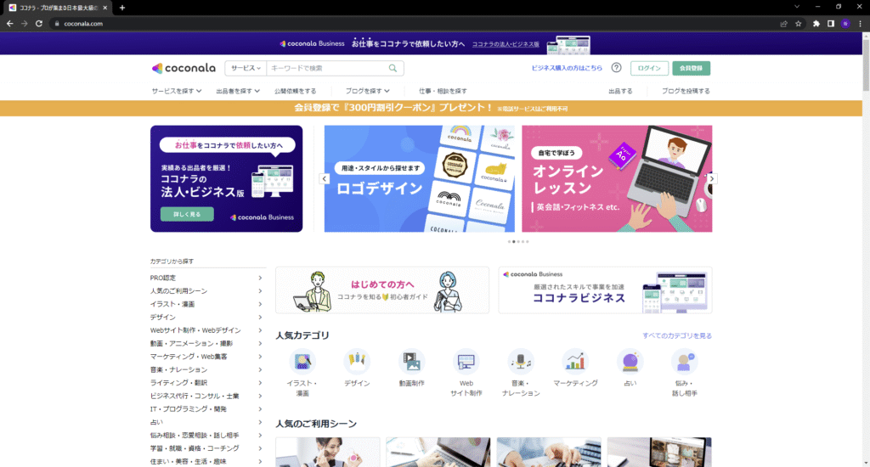870x467 pixels.
Task: Expand the 出品者を探す menu
Action: [x=238, y=91]
